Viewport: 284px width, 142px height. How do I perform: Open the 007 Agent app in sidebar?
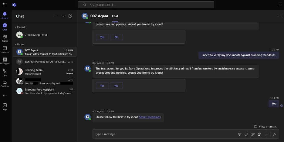(5, 61)
